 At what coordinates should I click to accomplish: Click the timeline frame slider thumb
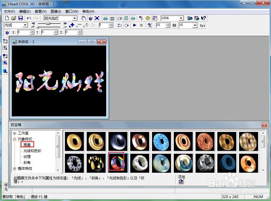(48, 23)
